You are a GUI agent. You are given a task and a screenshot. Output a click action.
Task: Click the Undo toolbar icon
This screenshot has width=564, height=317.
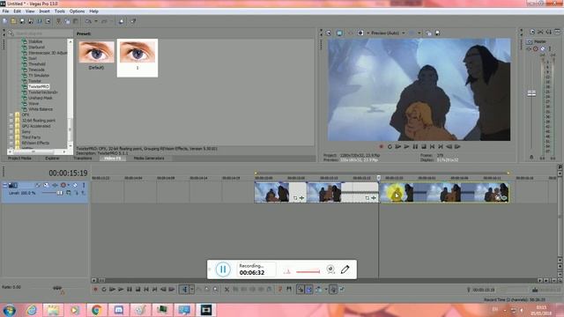point(88,21)
